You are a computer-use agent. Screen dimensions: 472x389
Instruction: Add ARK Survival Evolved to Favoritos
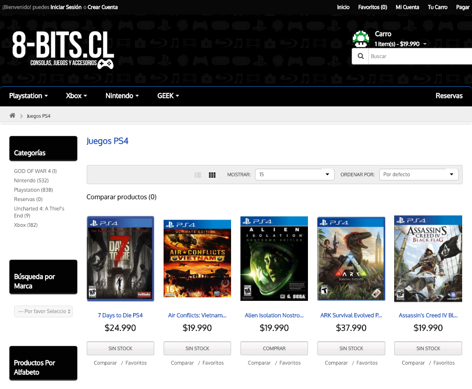[367, 363]
